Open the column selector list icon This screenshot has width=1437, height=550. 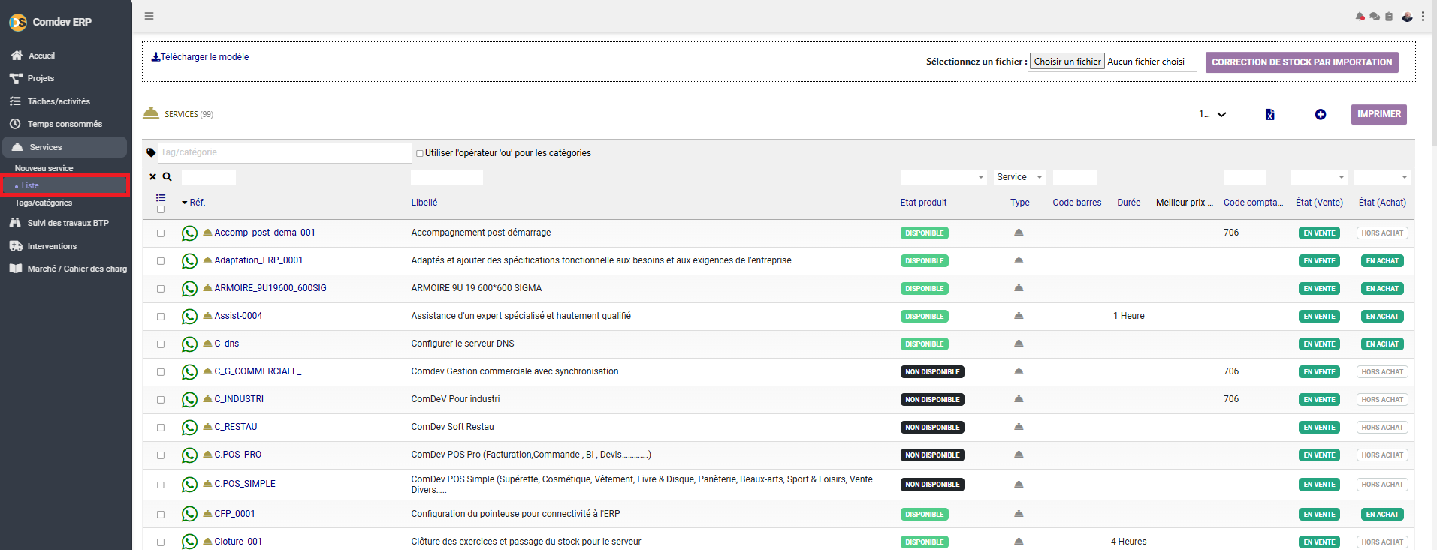[x=161, y=198]
